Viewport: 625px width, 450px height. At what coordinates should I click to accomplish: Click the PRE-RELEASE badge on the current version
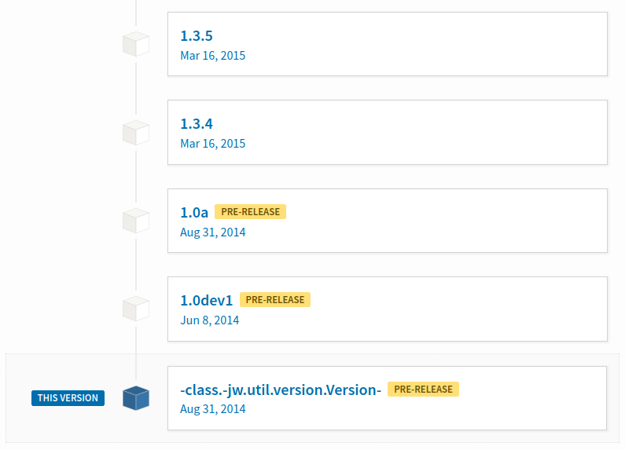(423, 389)
